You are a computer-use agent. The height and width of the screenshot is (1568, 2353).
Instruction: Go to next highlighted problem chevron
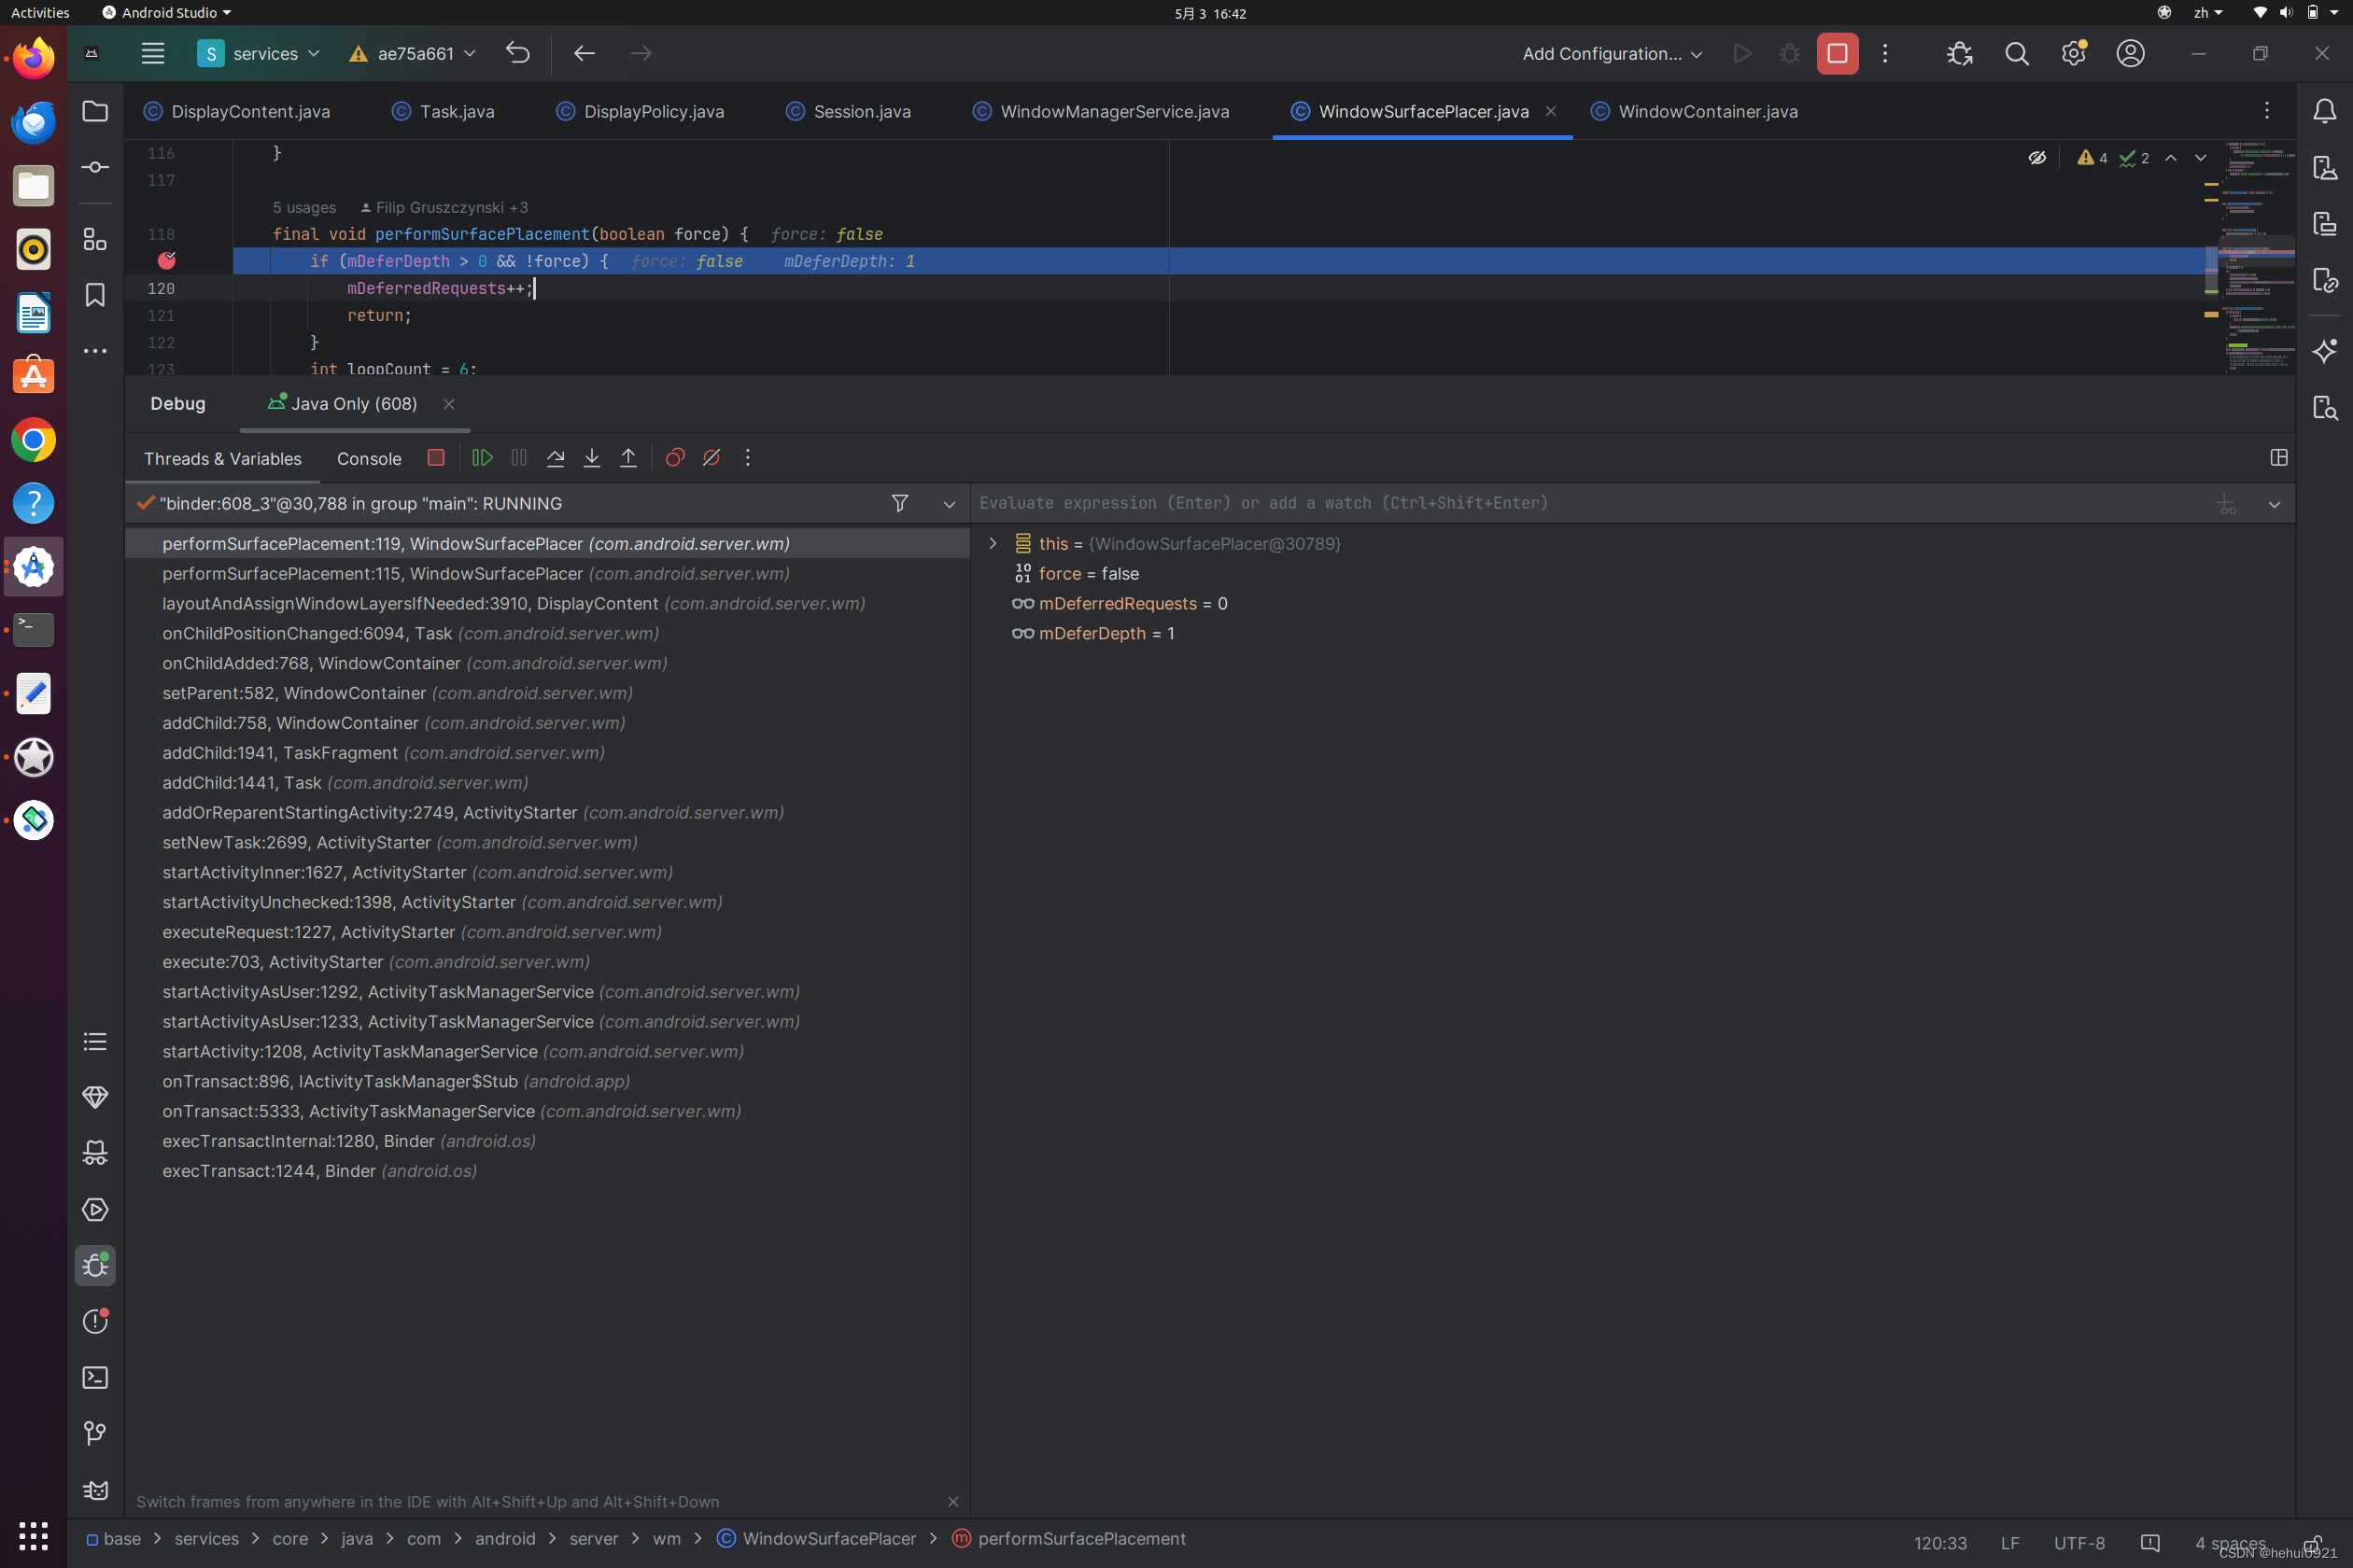[2201, 158]
